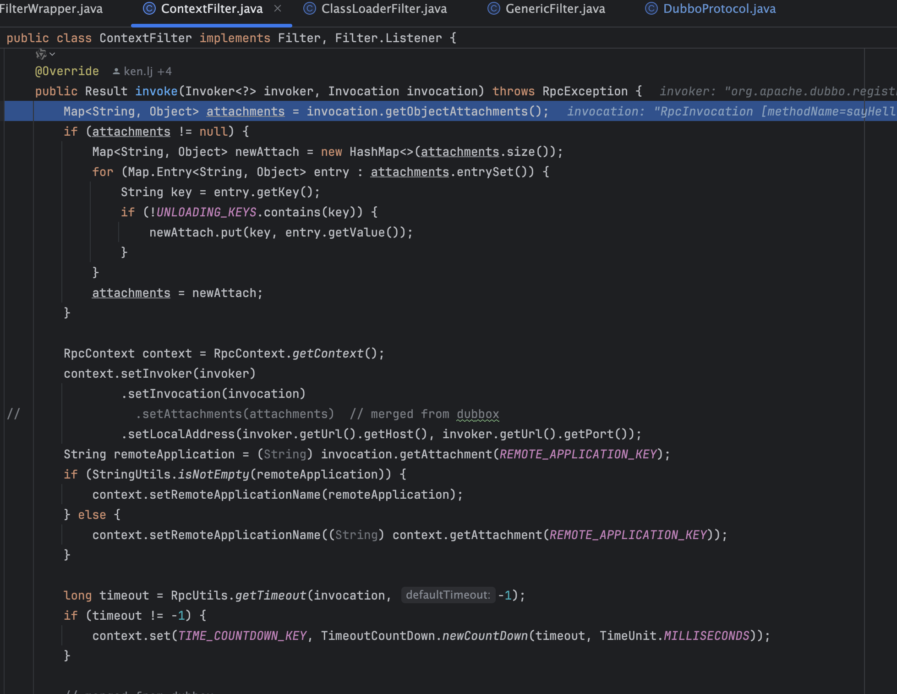This screenshot has width=897, height=694.
Task: Click the class icon on ClassLoaderFilter.java tab
Action: [x=310, y=8]
